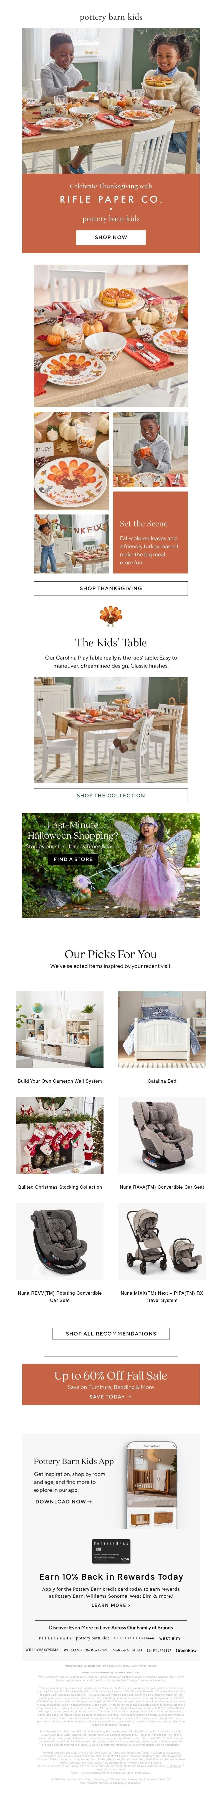This screenshot has width=222, height=1800.
Task: Open the Rejuvenation brand logo
Action: (159, 1651)
